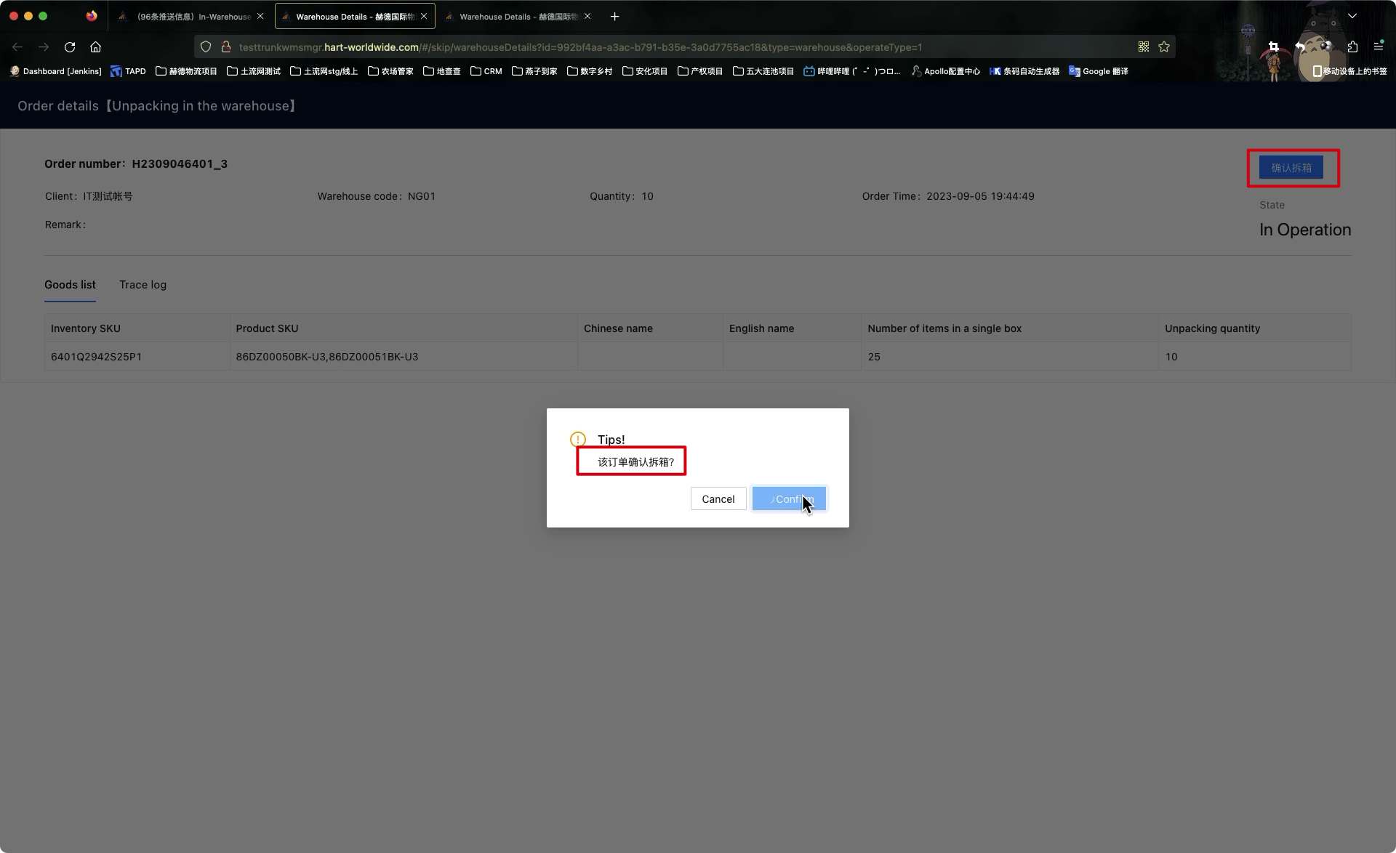Open the Dashboard [Jenkins] bookmark

click(55, 71)
